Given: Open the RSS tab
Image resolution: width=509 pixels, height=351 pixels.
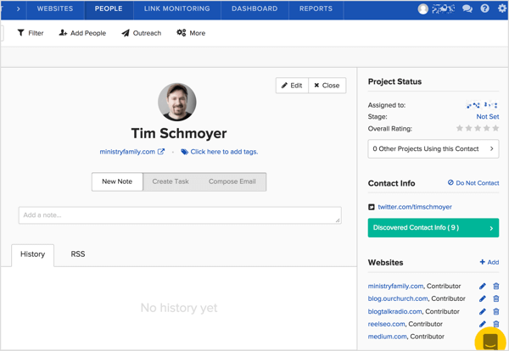Looking at the screenshot, I should [78, 254].
